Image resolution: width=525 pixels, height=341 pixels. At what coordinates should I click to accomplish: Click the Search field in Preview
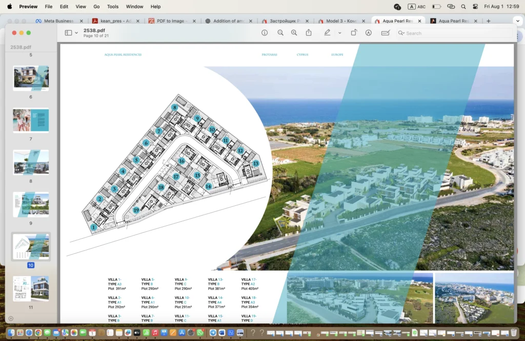point(454,33)
